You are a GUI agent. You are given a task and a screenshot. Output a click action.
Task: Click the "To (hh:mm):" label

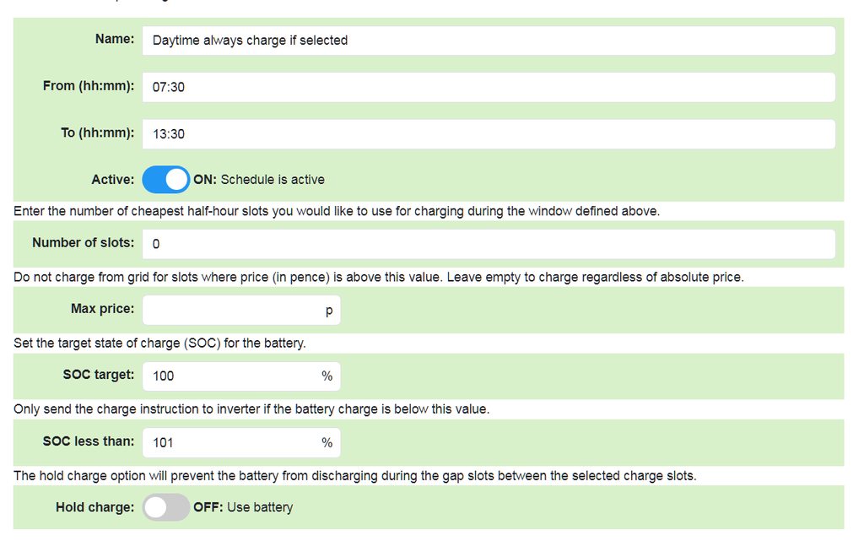(97, 133)
